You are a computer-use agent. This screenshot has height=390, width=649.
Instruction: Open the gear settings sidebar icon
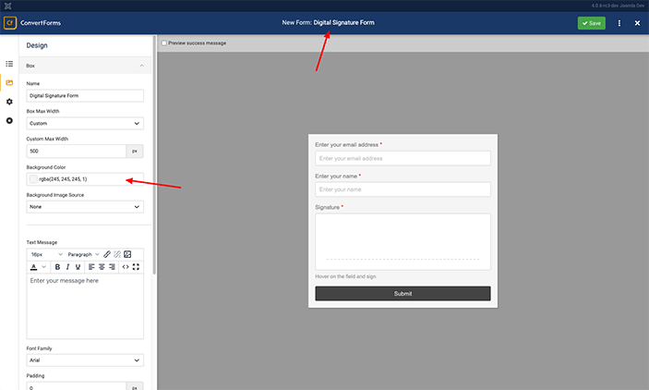[x=9, y=102]
